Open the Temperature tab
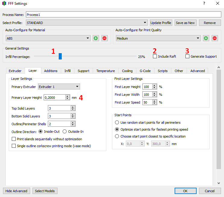224x197 pixels. click(106, 71)
